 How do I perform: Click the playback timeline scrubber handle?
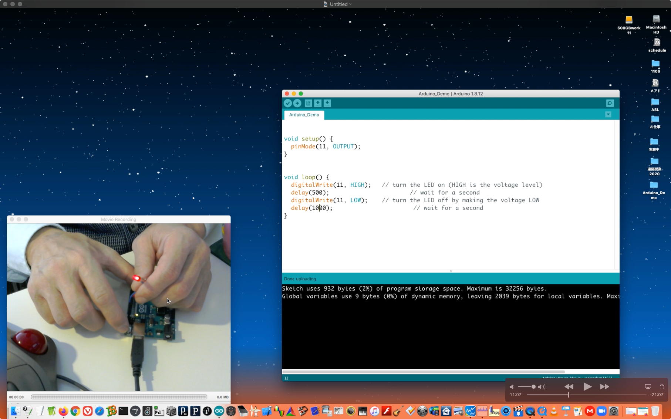[x=569, y=395]
